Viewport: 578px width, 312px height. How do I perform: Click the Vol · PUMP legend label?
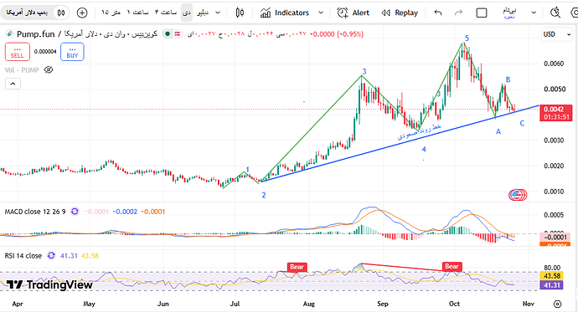(x=22, y=70)
